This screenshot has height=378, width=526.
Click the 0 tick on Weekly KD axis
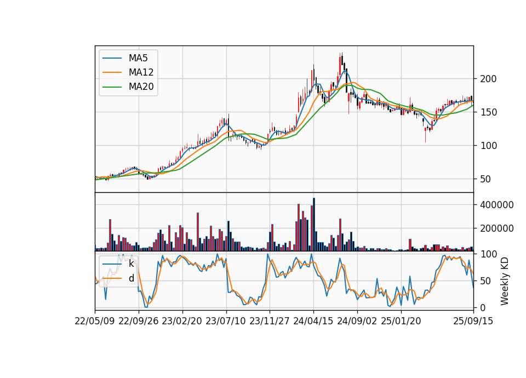tap(483, 307)
